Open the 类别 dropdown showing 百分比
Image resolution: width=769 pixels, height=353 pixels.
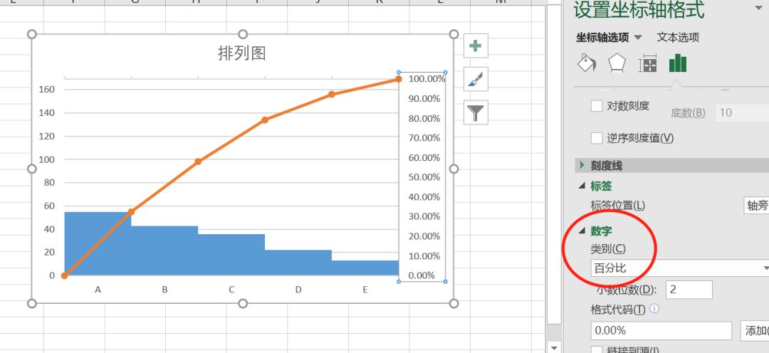click(x=680, y=268)
